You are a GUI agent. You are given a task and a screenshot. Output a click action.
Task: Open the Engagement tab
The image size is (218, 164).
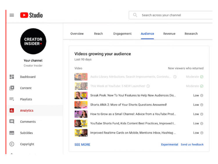(x=122, y=33)
